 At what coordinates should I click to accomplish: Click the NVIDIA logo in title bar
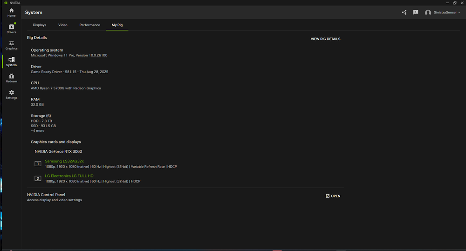(x=5, y=3)
